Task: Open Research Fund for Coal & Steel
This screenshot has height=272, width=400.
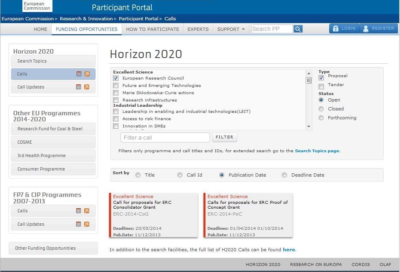Action: click(53, 129)
